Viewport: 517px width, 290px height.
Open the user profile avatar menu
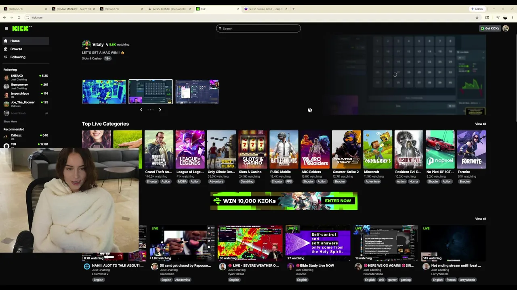coord(506,28)
